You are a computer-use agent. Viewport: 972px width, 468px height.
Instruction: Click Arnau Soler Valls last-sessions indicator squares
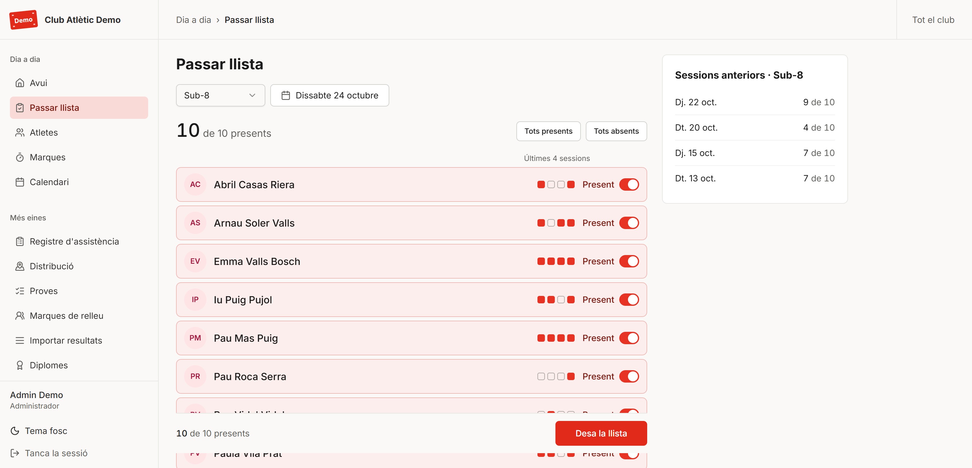(x=556, y=223)
